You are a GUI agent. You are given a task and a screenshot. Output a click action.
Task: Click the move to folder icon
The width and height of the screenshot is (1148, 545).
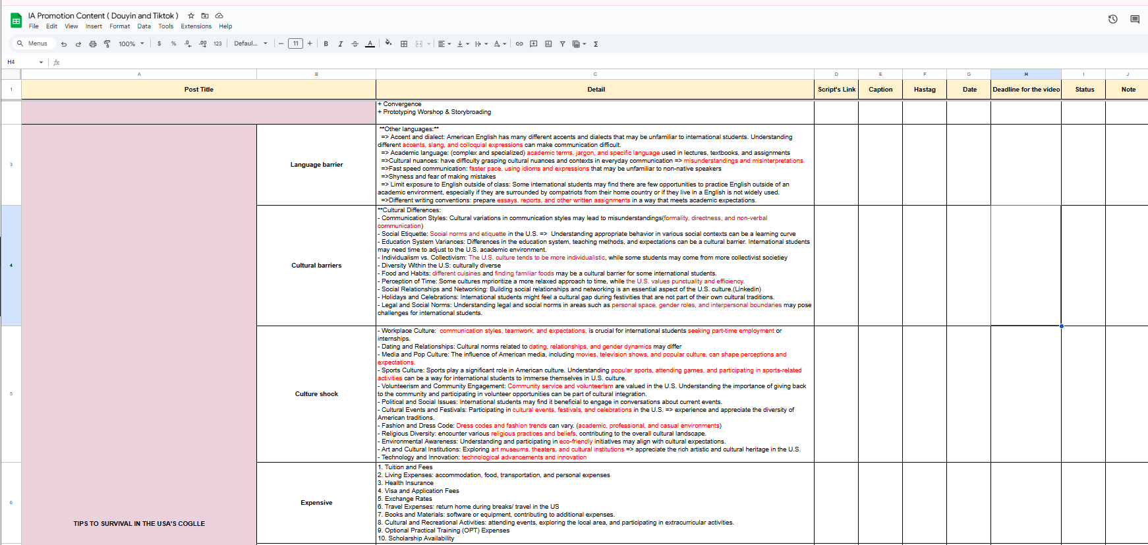tap(205, 15)
